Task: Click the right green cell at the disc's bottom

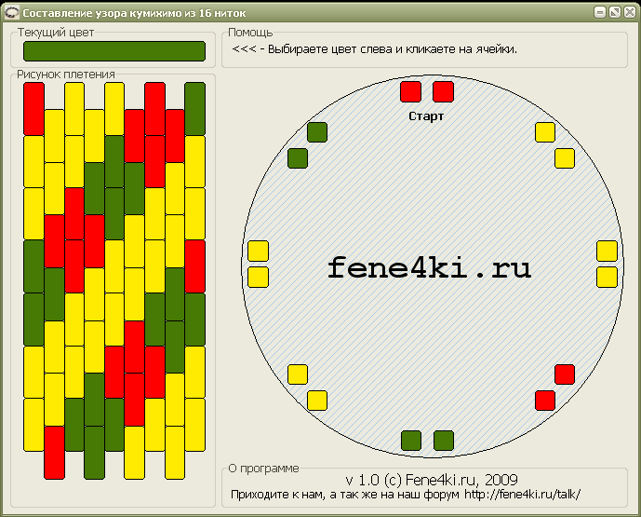Action: pos(444,441)
